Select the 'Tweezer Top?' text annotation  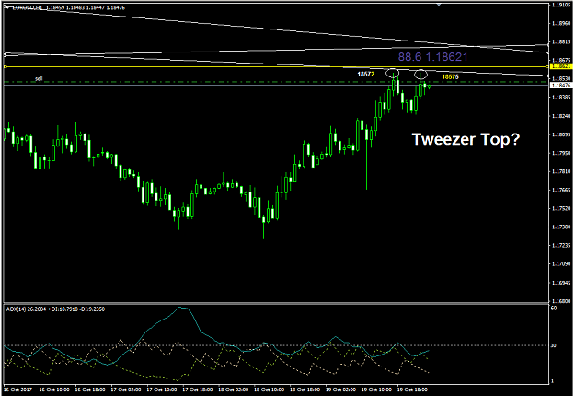[x=466, y=139]
